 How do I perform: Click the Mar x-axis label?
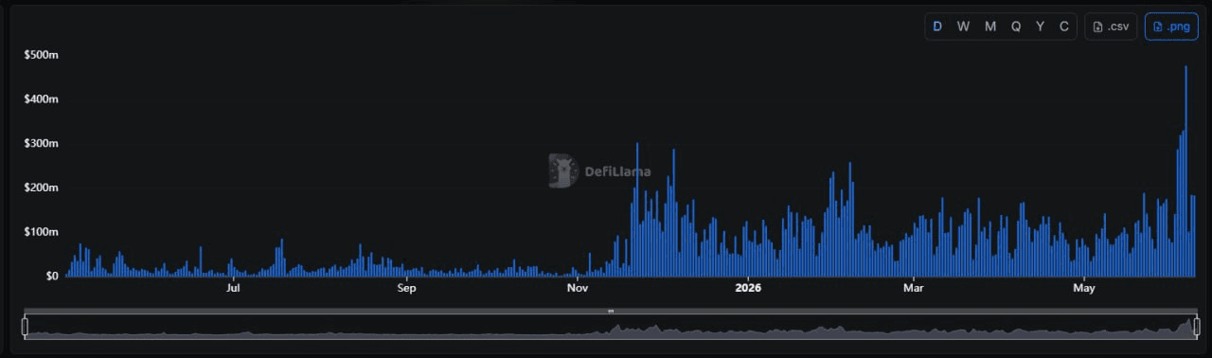pos(914,288)
